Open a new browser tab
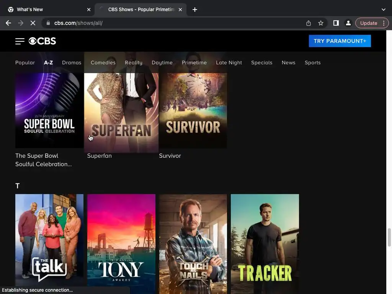 click(x=195, y=10)
